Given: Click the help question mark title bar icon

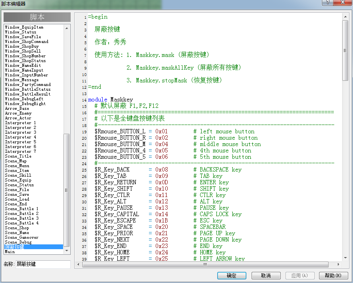Looking at the screenshot, I should click(x=327, y=2).
